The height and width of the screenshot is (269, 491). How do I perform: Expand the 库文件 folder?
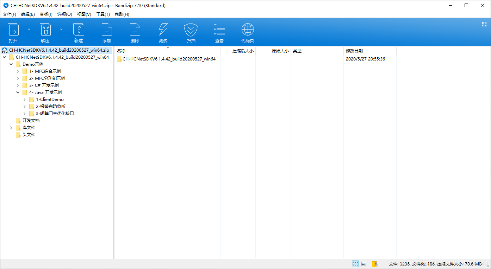[11, 128]
